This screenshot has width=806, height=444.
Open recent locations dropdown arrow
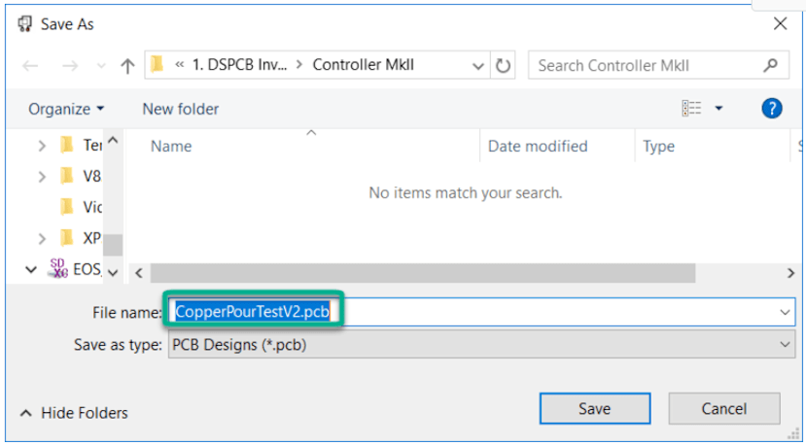tap(101, 66)
